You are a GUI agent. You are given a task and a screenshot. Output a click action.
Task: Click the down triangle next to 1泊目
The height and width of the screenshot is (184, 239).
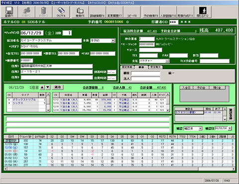tap(48, 88)
